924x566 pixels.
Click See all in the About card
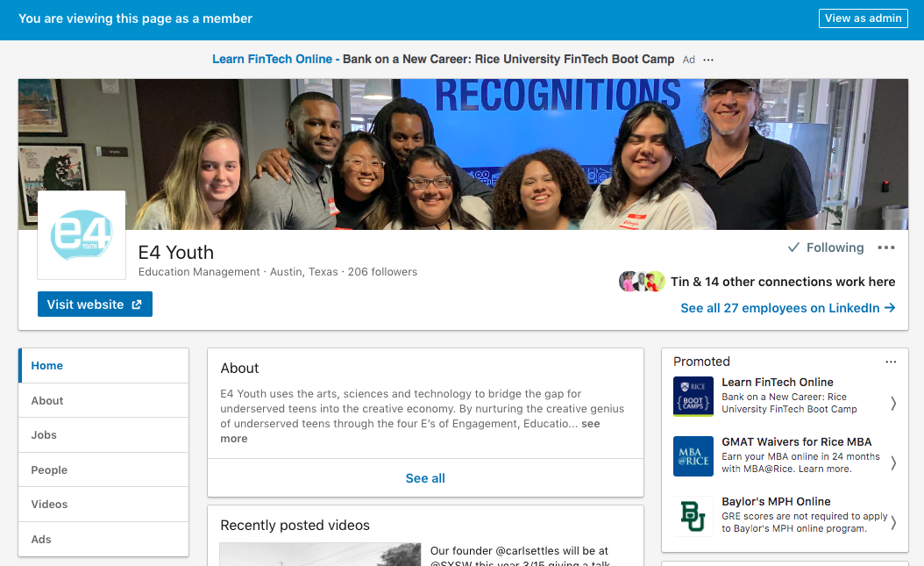coord(425,478)
